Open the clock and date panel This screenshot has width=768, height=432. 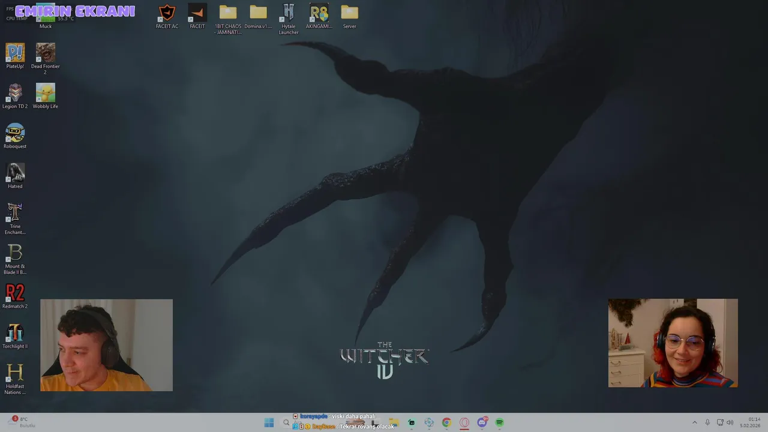(751, 422)
